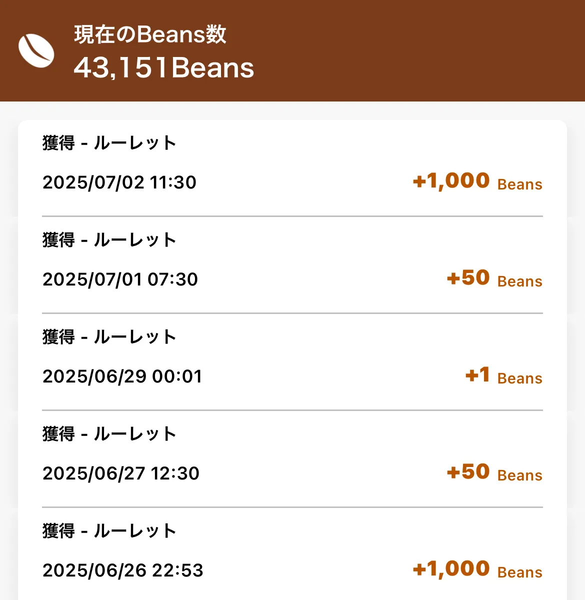Tap the +1,000 amount on 2025/07/02

451,181
